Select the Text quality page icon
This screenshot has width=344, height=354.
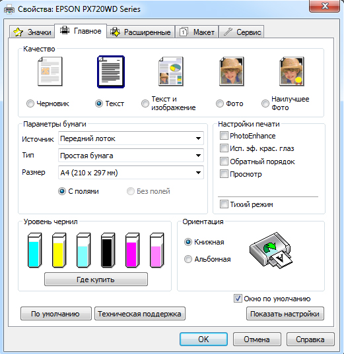(x=111, y=72)
